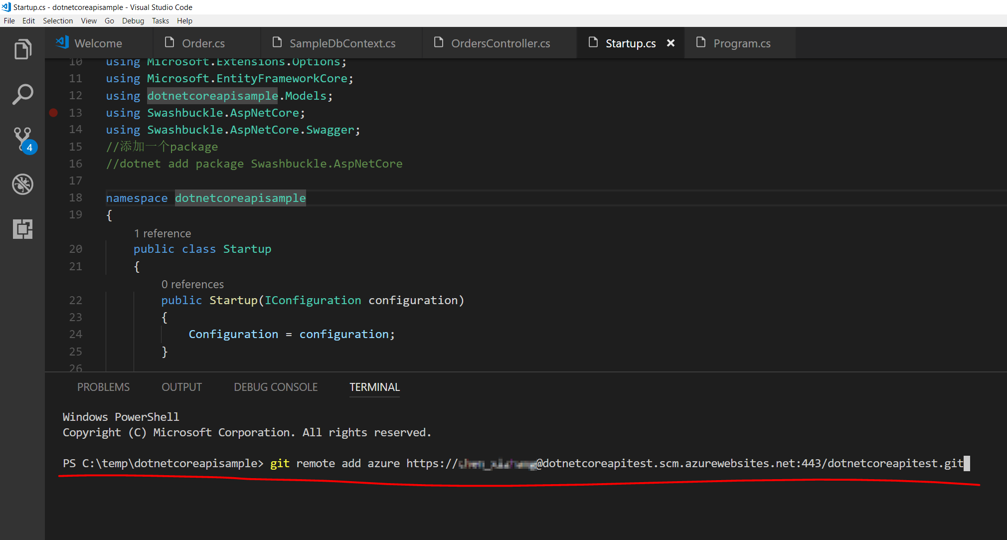Viewport: 1007px width, 540px height.
Task: Open the Program.cs tab
Action: pos(741,43)
